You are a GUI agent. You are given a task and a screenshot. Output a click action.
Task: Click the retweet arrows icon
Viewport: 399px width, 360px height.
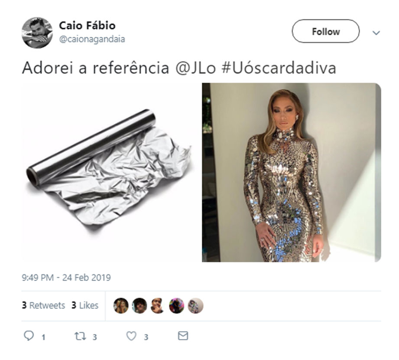pos(80,336)
